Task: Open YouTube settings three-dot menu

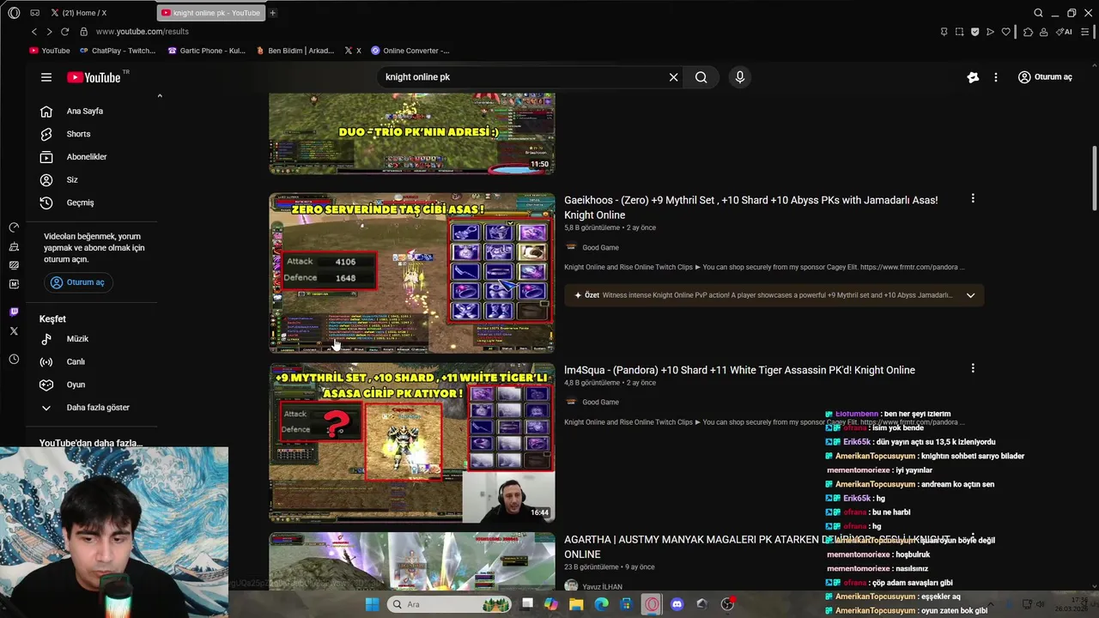Action: coord(995,77)
